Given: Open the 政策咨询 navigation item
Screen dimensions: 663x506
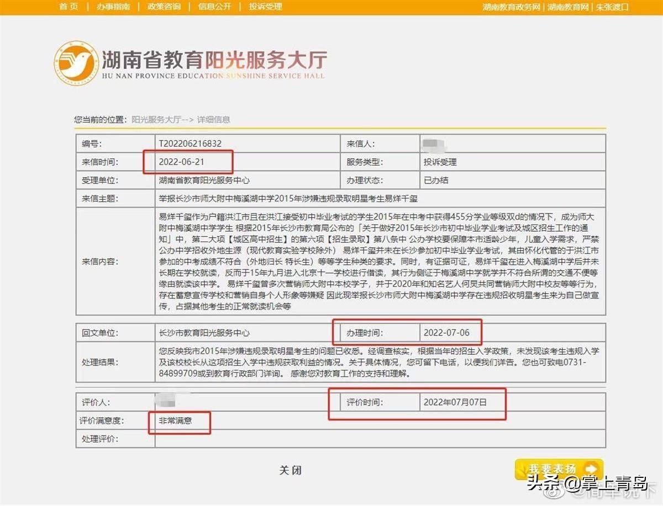Looking at the screenshot, I should click(x=164, y=7).
